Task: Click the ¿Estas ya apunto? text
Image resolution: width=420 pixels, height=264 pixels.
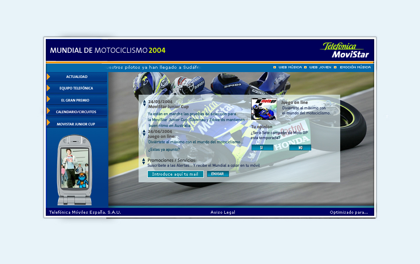Action: pyautogui.click(x=164, y=150)
